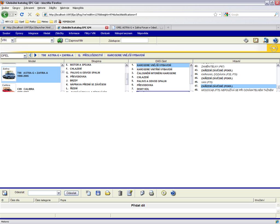
Task: Click the T98 ASTRA-G + ZAFIRA-A breadcrumb
Action: pos(57,55)
